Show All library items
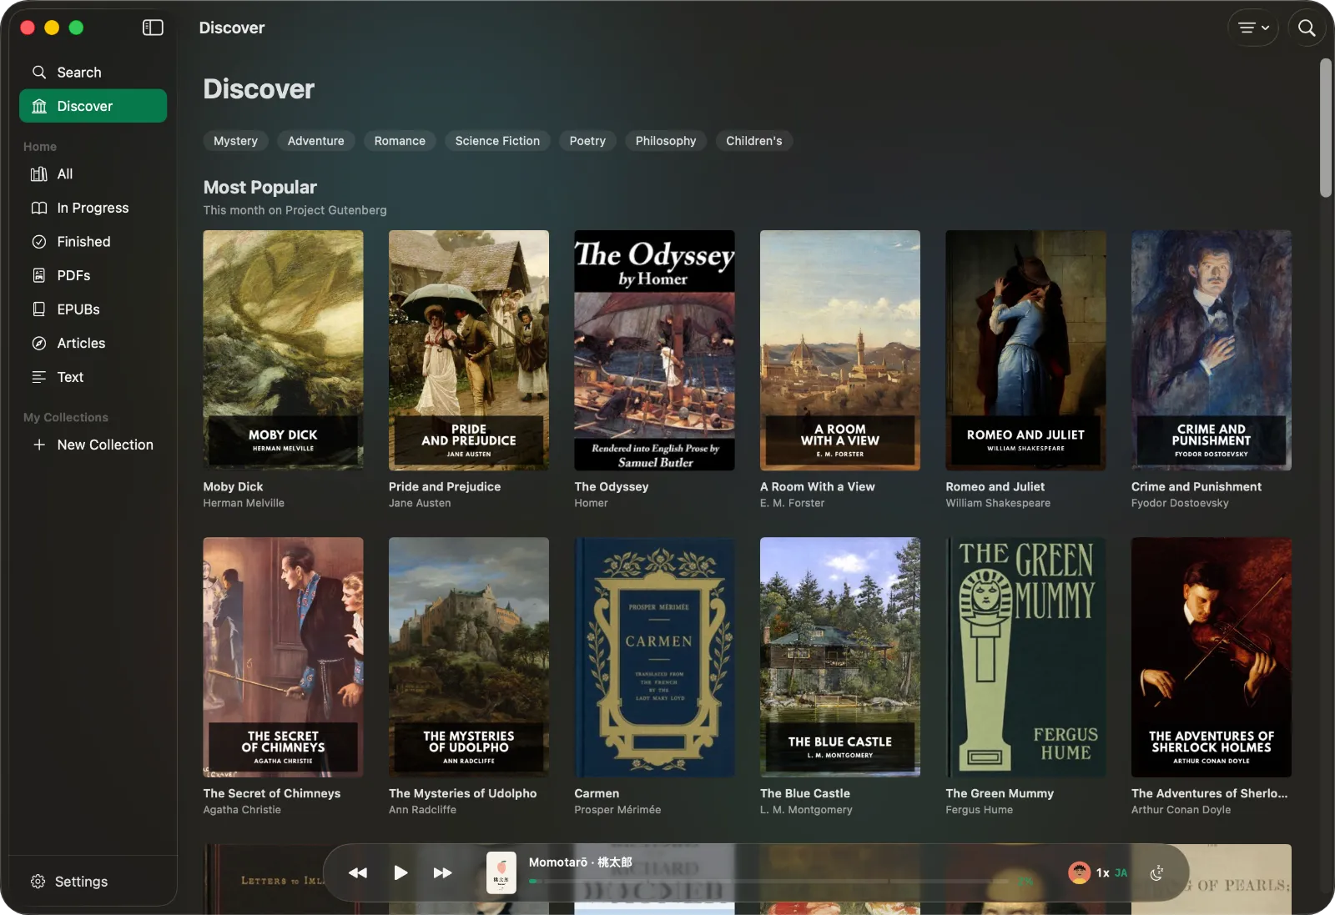Screen dimensions: 1335x915 click(93, 173)
